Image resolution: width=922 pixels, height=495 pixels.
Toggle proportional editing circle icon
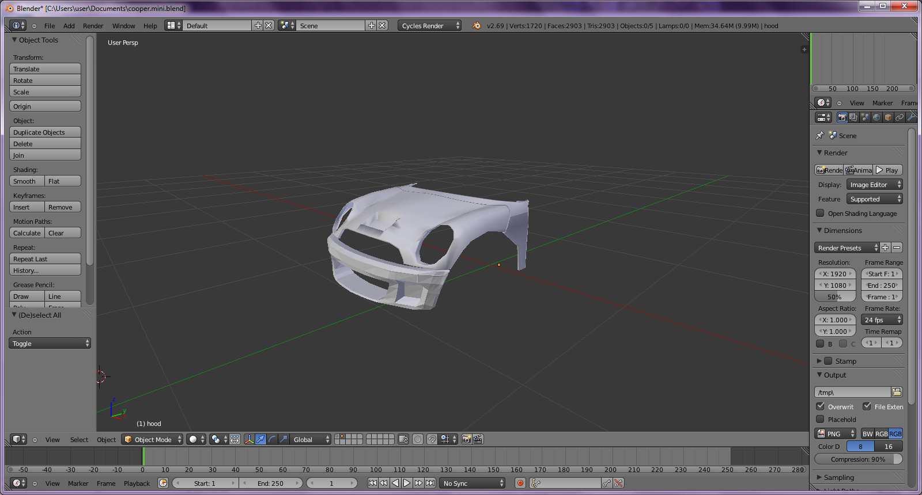coord(418,439)
